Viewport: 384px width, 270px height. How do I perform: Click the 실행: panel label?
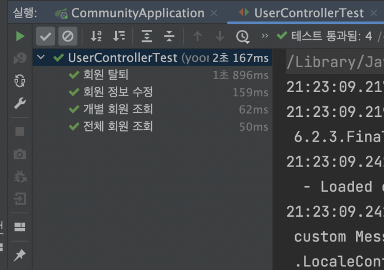click(x=25, y=13)
